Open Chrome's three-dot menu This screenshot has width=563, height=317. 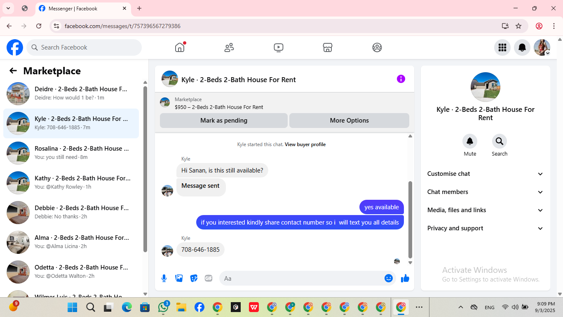click(554, 26)
